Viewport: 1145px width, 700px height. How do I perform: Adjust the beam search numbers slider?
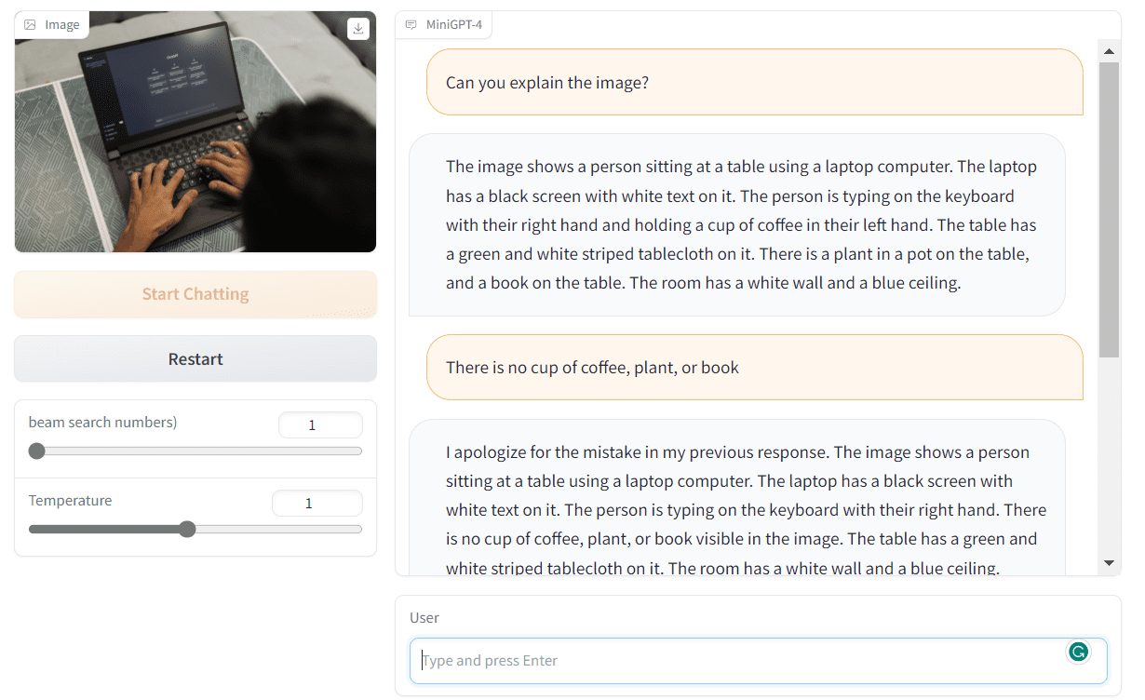point(36,451)
